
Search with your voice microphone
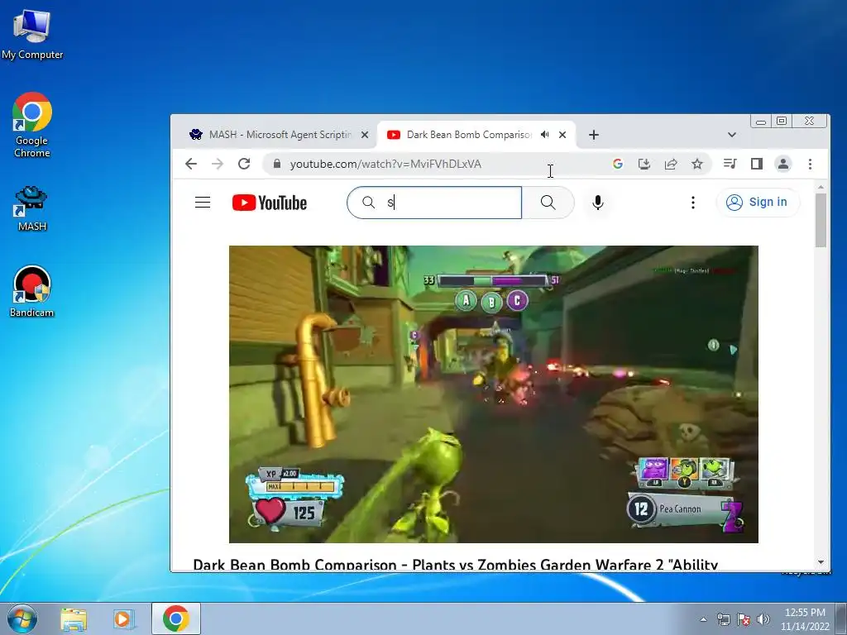(598, 203)
